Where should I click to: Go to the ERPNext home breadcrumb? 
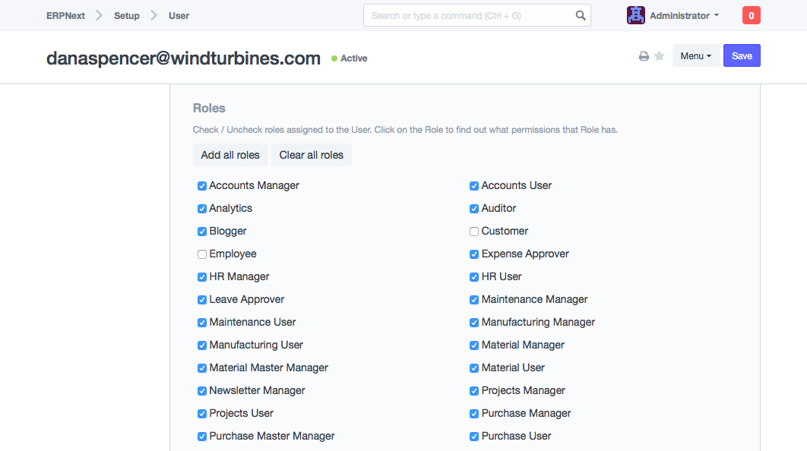point(65,15)
